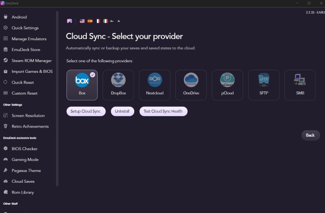Viewport: 325px width, 213px height.
Task: Click the EmuDeck exclusive tools heading
Action: 20,138
